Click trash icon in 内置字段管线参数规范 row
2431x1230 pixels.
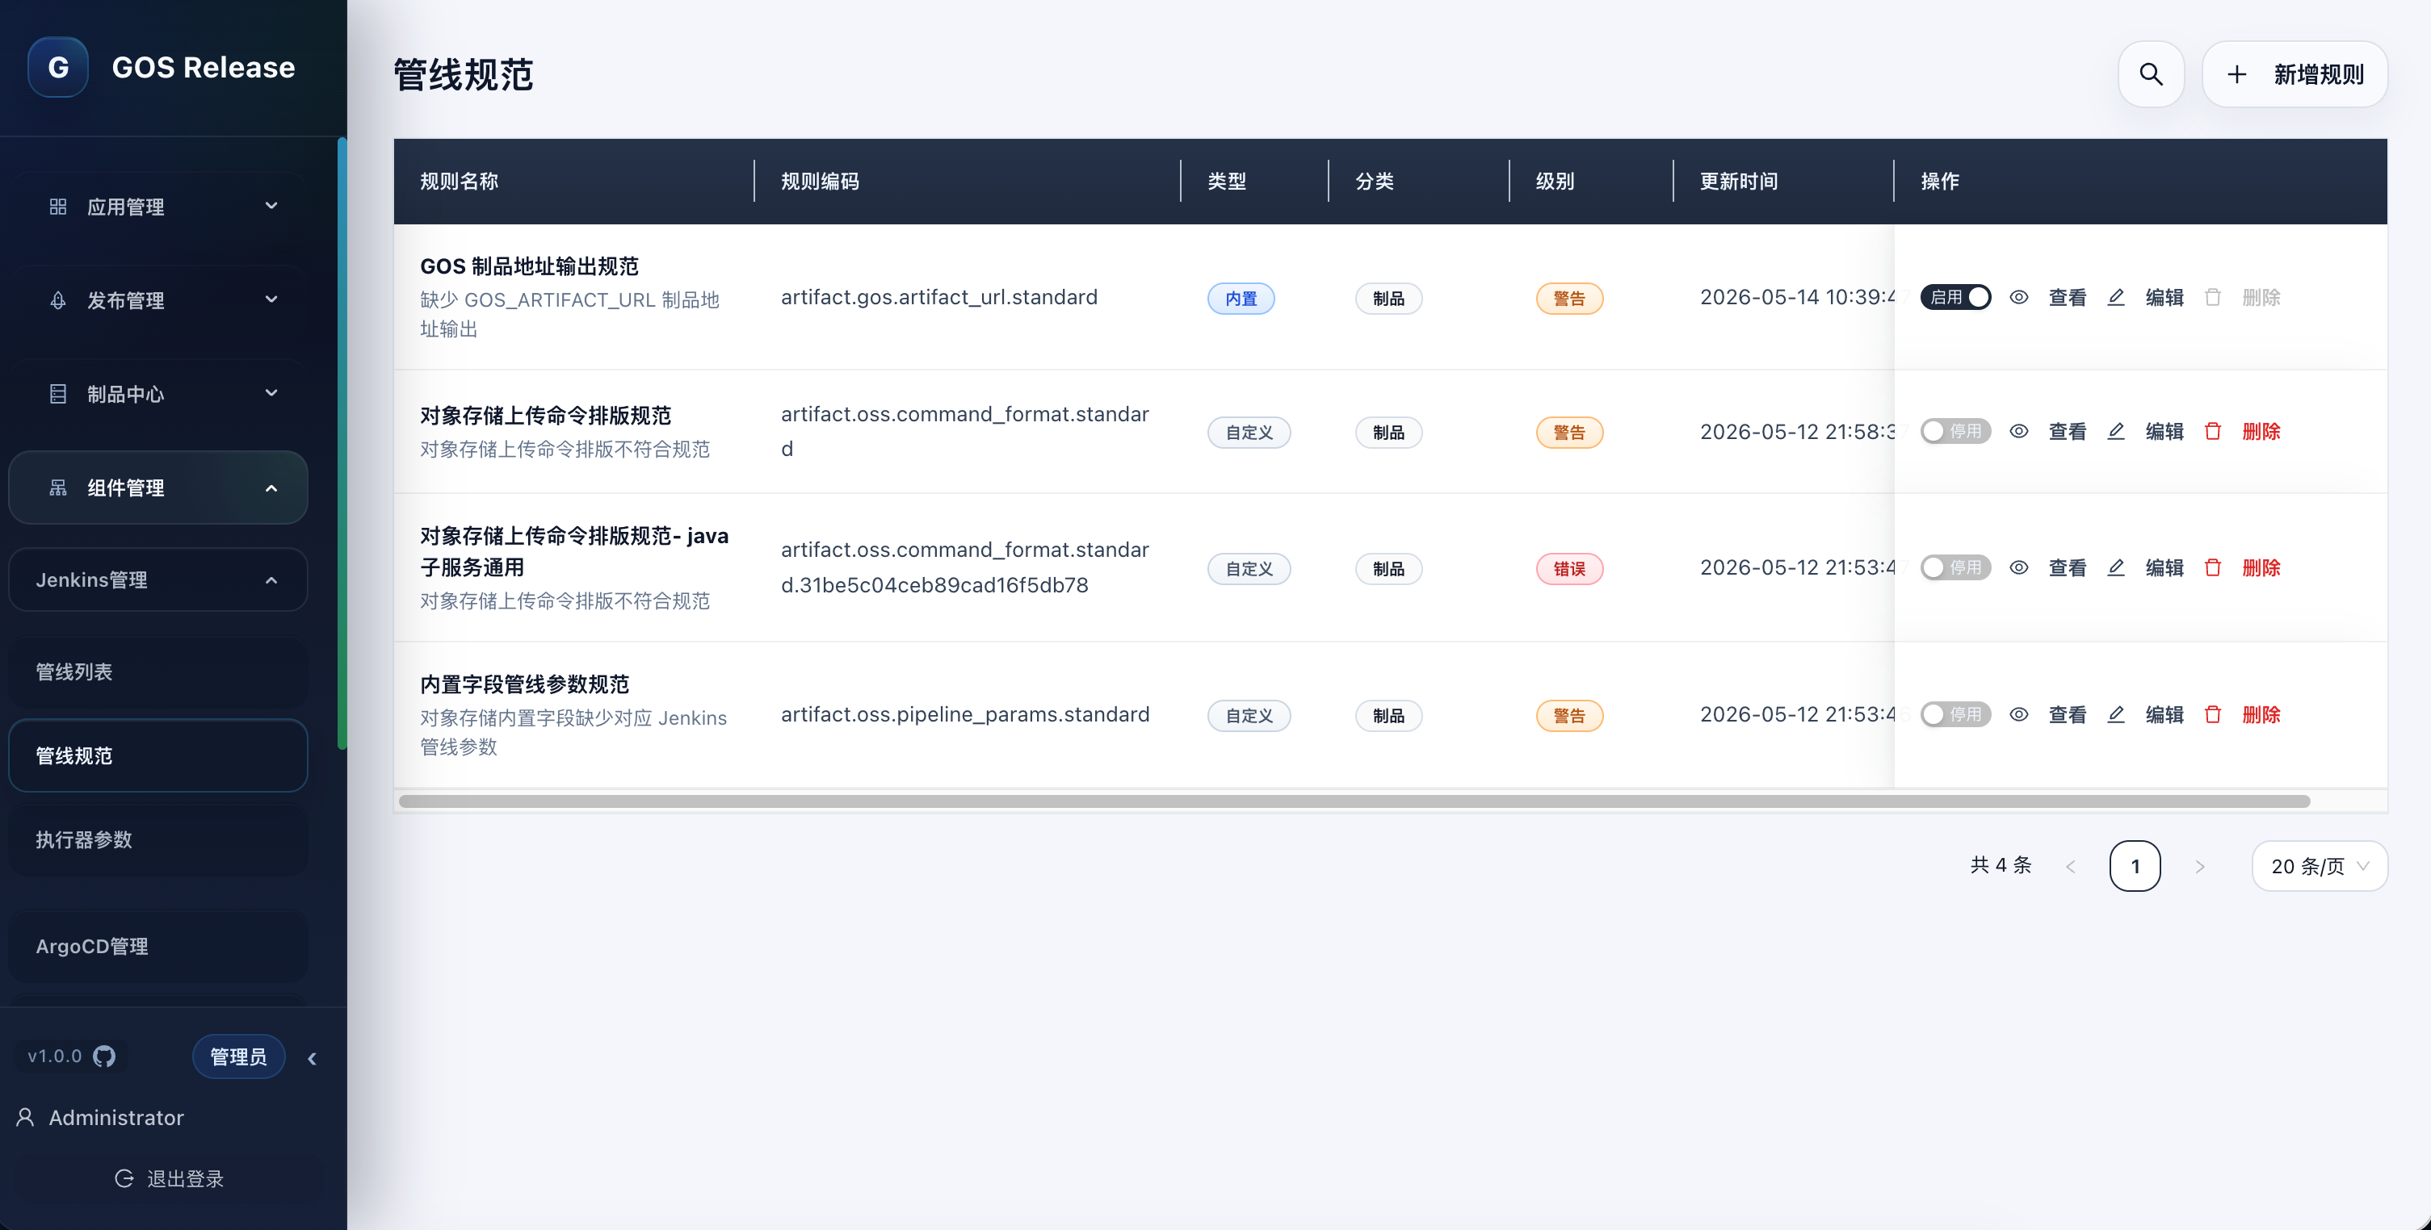click(x=2213, y=714)
